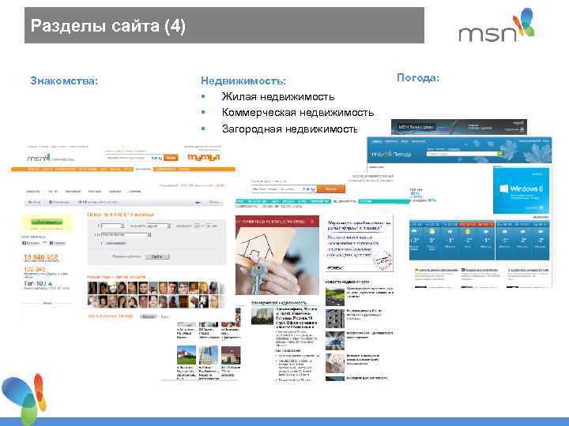Click the 'Погода:' heading
Image resolution: width=569 pixels, height=426 pixels.
[418, 77]
